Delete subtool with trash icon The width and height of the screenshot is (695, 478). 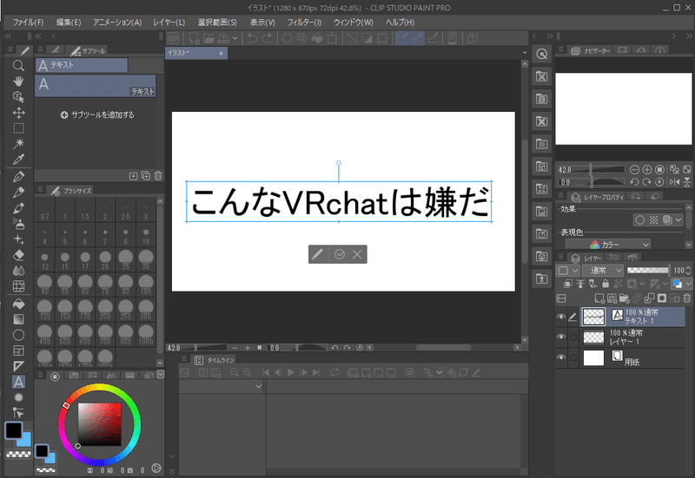158,176
